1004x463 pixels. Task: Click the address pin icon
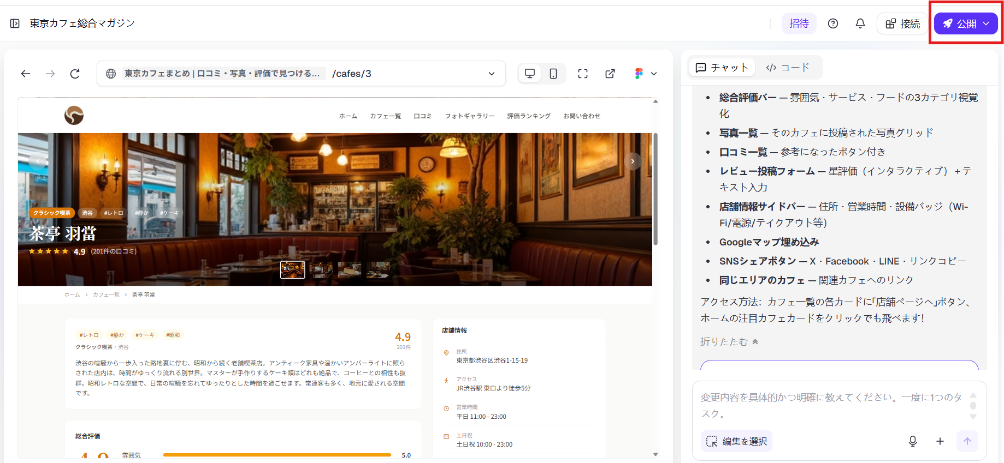point(446,353)
